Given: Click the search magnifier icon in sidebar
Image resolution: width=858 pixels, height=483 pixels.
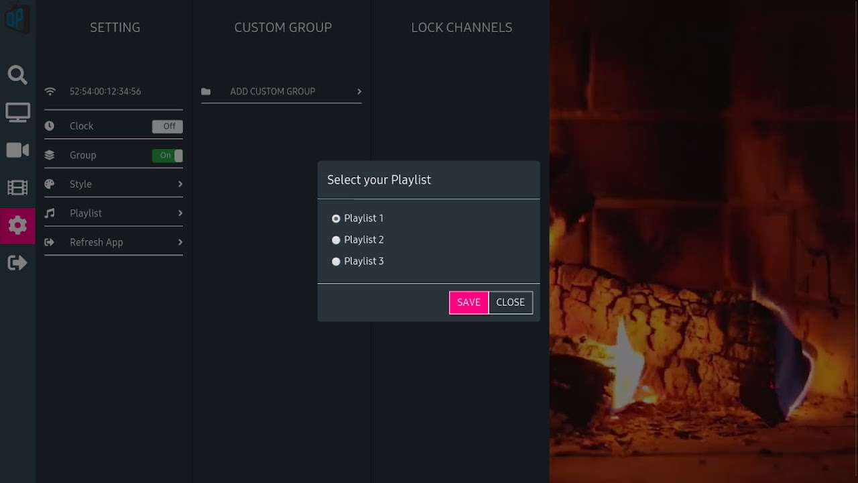Looking at the screenshot, I should (17, 74).
